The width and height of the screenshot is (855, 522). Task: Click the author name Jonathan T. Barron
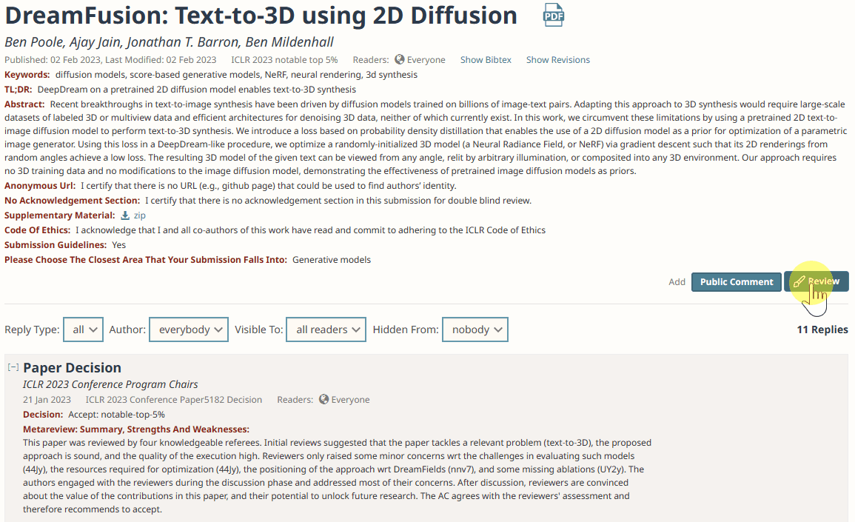[183, 42]
